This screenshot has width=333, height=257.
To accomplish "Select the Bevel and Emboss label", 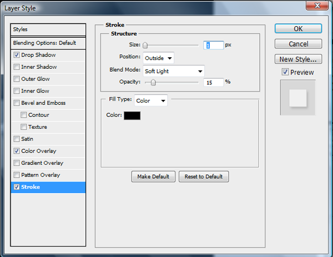I will click(x=43, y=103).
